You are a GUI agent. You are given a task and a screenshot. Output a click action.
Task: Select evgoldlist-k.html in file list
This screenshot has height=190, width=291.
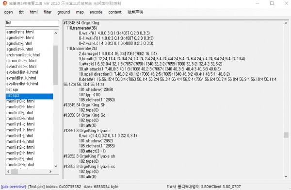click(21, 78)
